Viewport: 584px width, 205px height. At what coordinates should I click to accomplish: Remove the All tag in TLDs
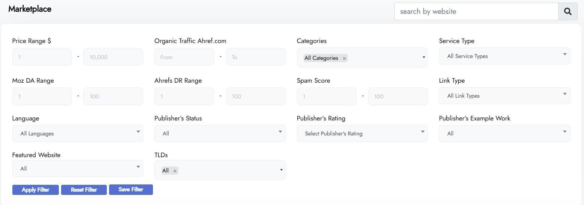pos(175,171)
